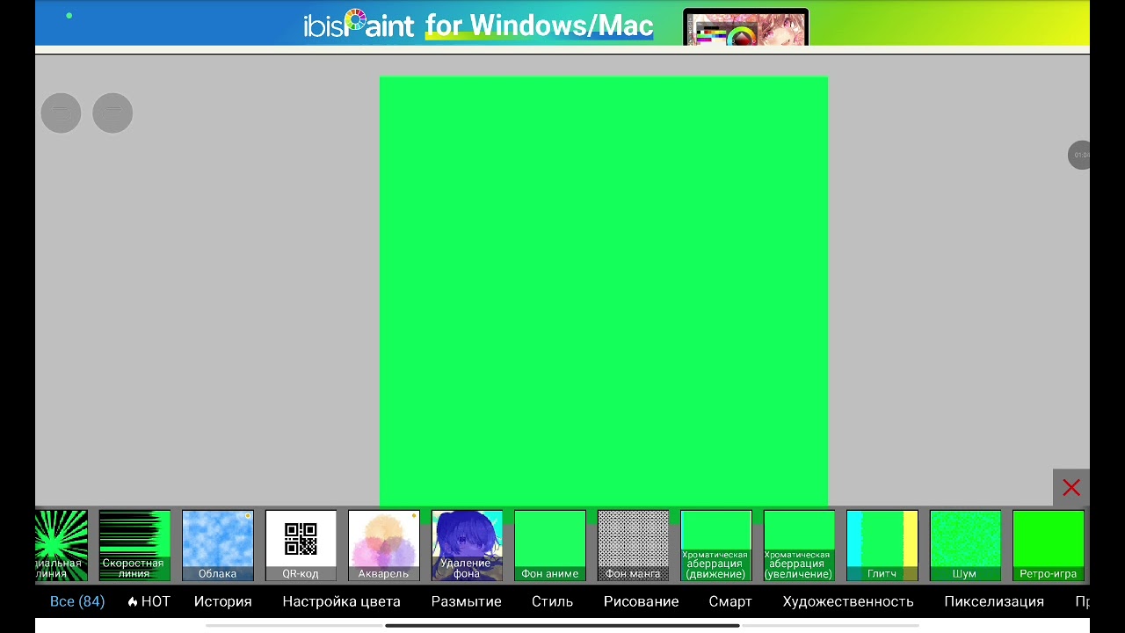Choose the Глитч filter
Viewport: 1125px width, 633px height.
pyautogui.click(x=882, y=546)
